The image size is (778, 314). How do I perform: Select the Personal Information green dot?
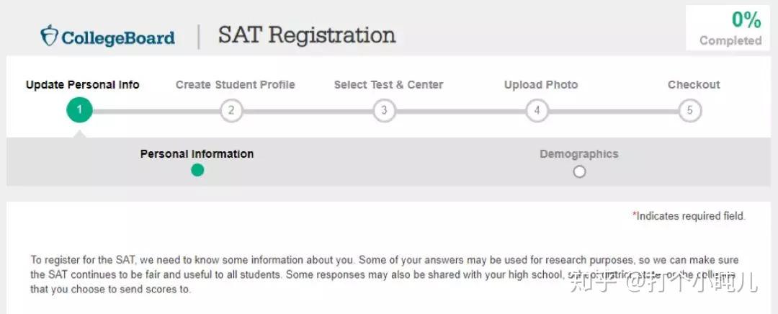[197, 171]
